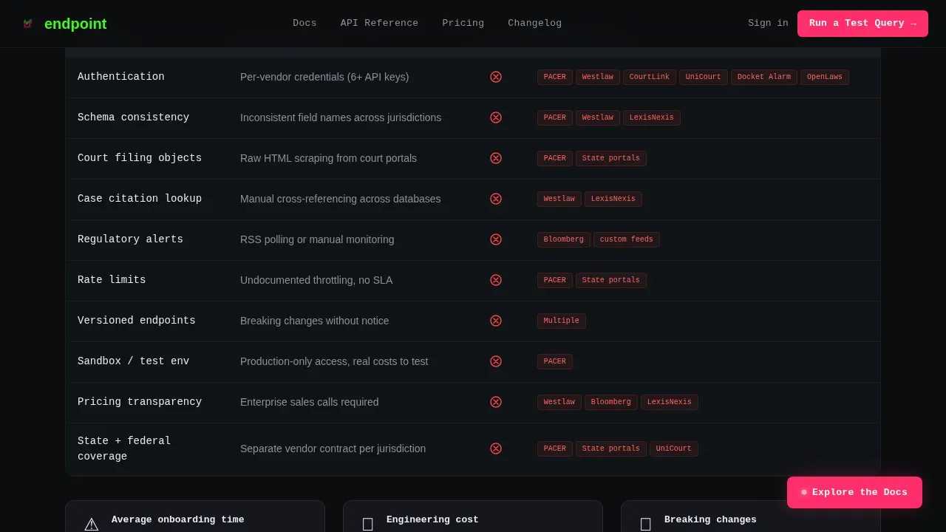
Task: Open the Changelog link
Action: [x=534, y=23]
